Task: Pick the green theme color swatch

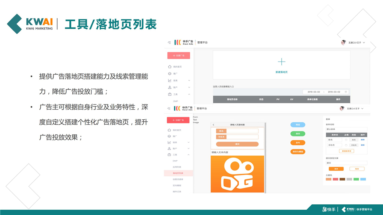Action: (x=356, y=179)
